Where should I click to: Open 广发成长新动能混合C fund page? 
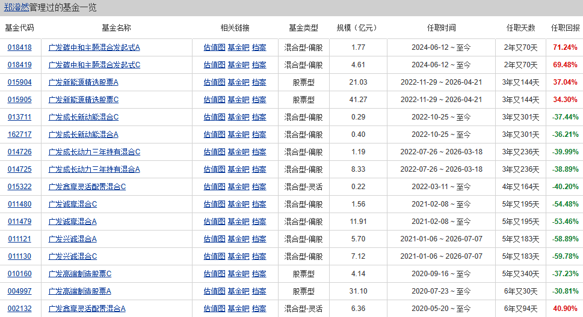pos(83,117)
